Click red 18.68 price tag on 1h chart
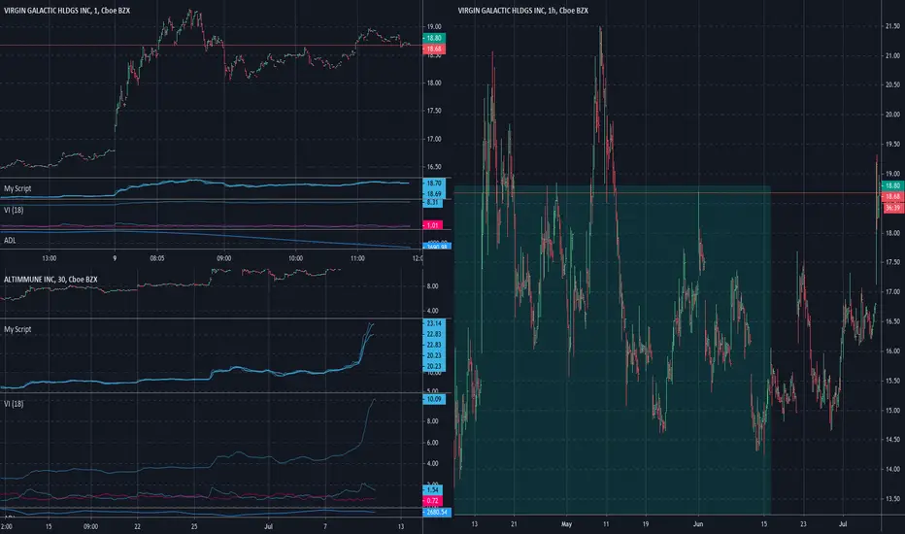This screenshot has width=905, height=534. coord(893,197)
